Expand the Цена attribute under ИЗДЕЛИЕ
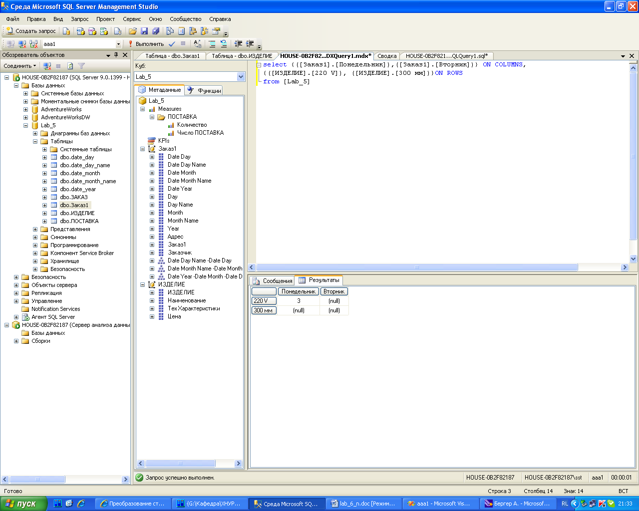 coord(152,316)
